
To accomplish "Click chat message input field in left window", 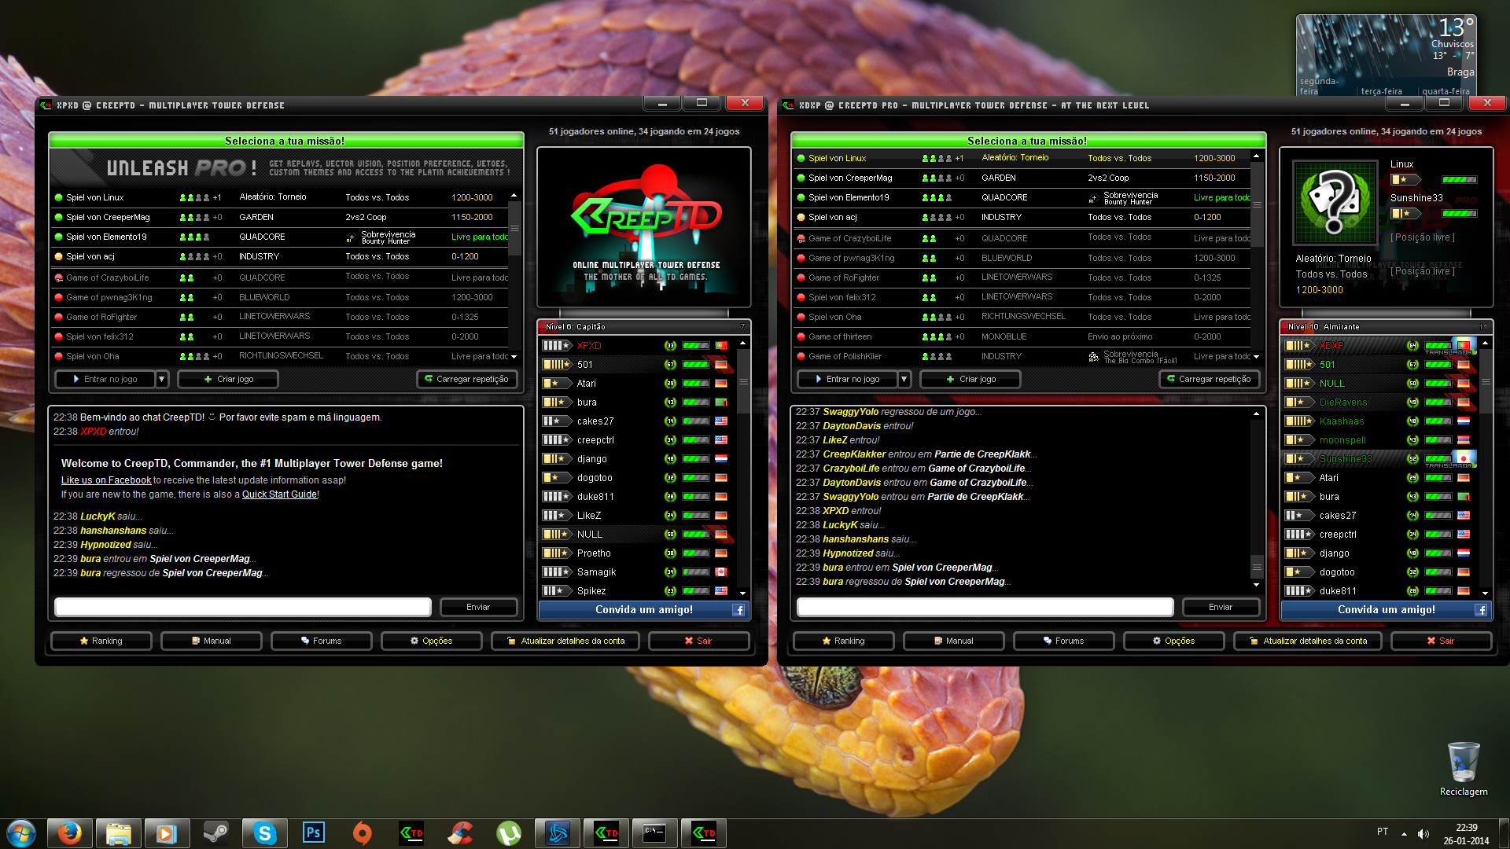I will 243,608.
